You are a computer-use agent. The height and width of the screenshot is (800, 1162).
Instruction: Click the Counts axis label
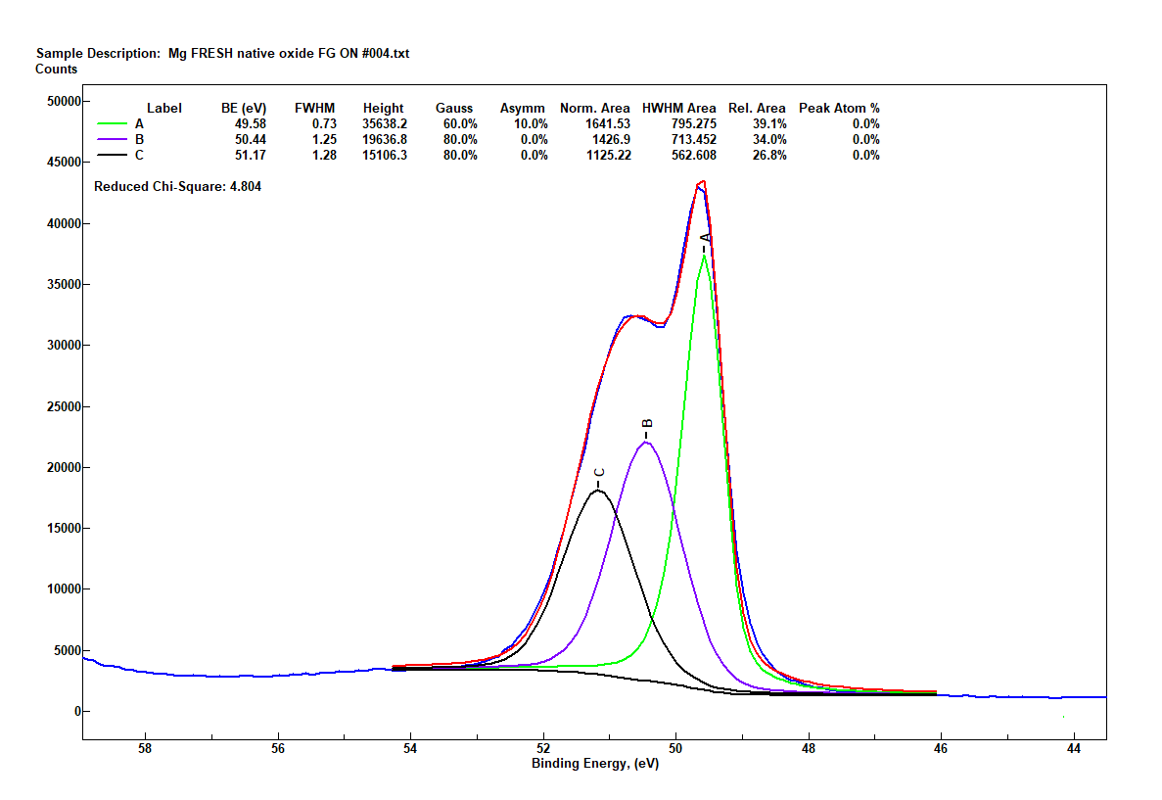56,69
